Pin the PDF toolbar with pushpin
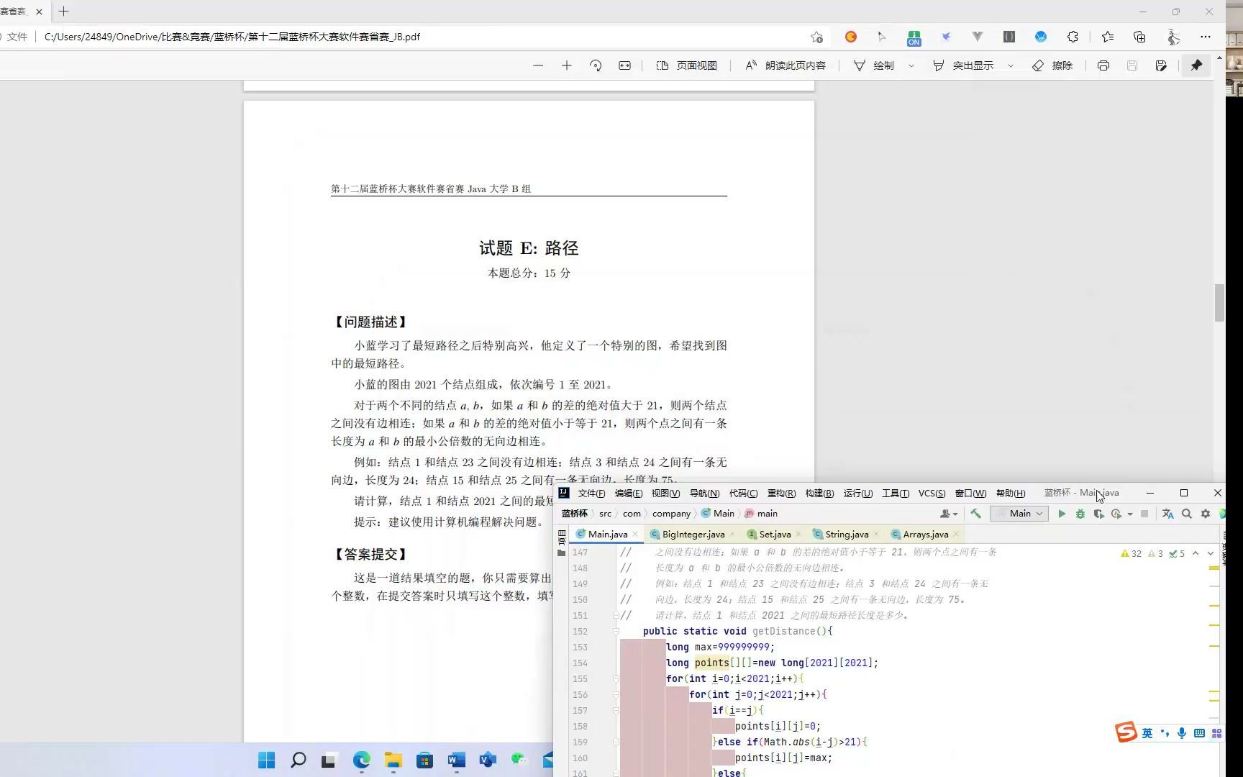The height and width of the screenshot is (777, 1243). click(x=1196, y=65)
